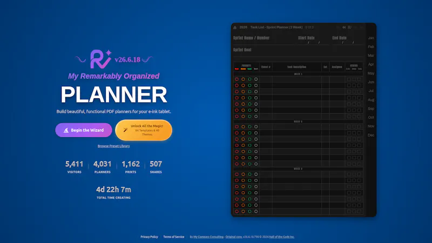Visit the Hall of the Gods Inc. link

(281, 237)
